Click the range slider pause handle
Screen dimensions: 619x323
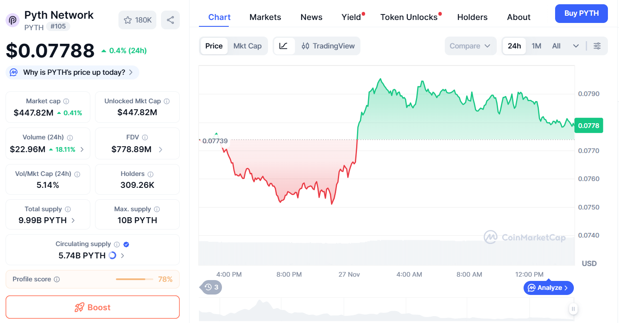tap(573, 309)
